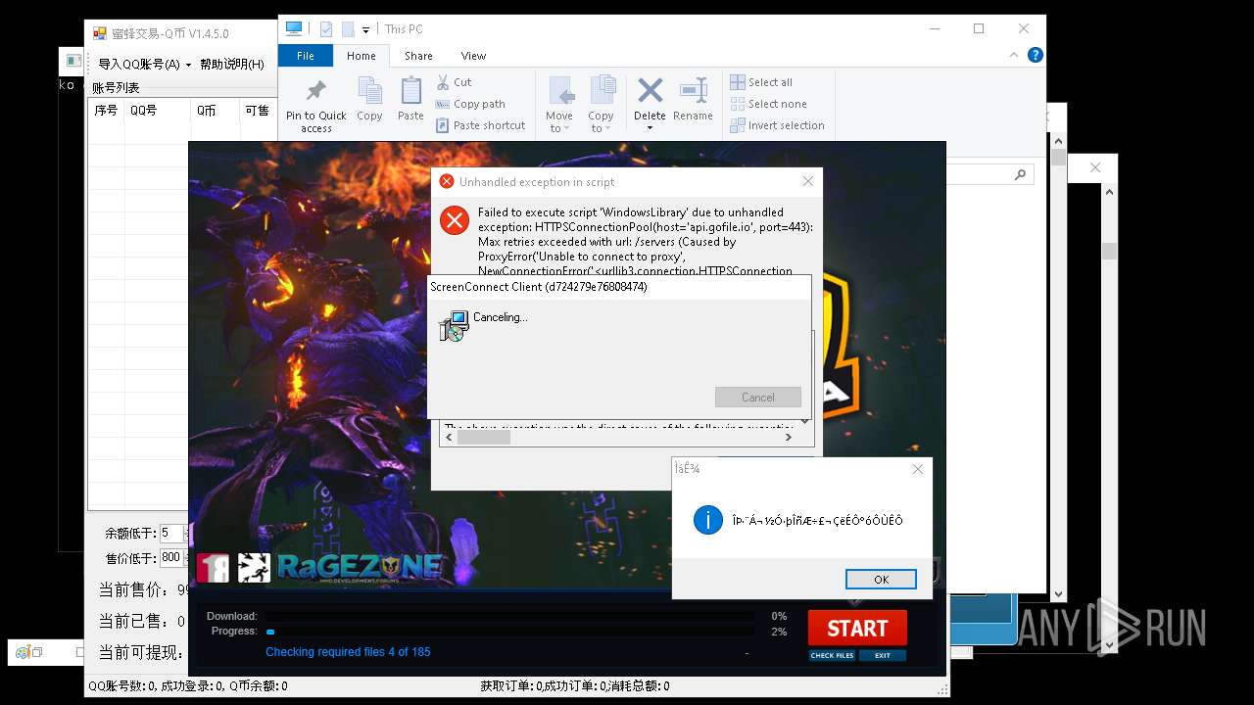Screen dimensions: 1254x705
Task: Click the Checking required files status text
Action: 348,652
